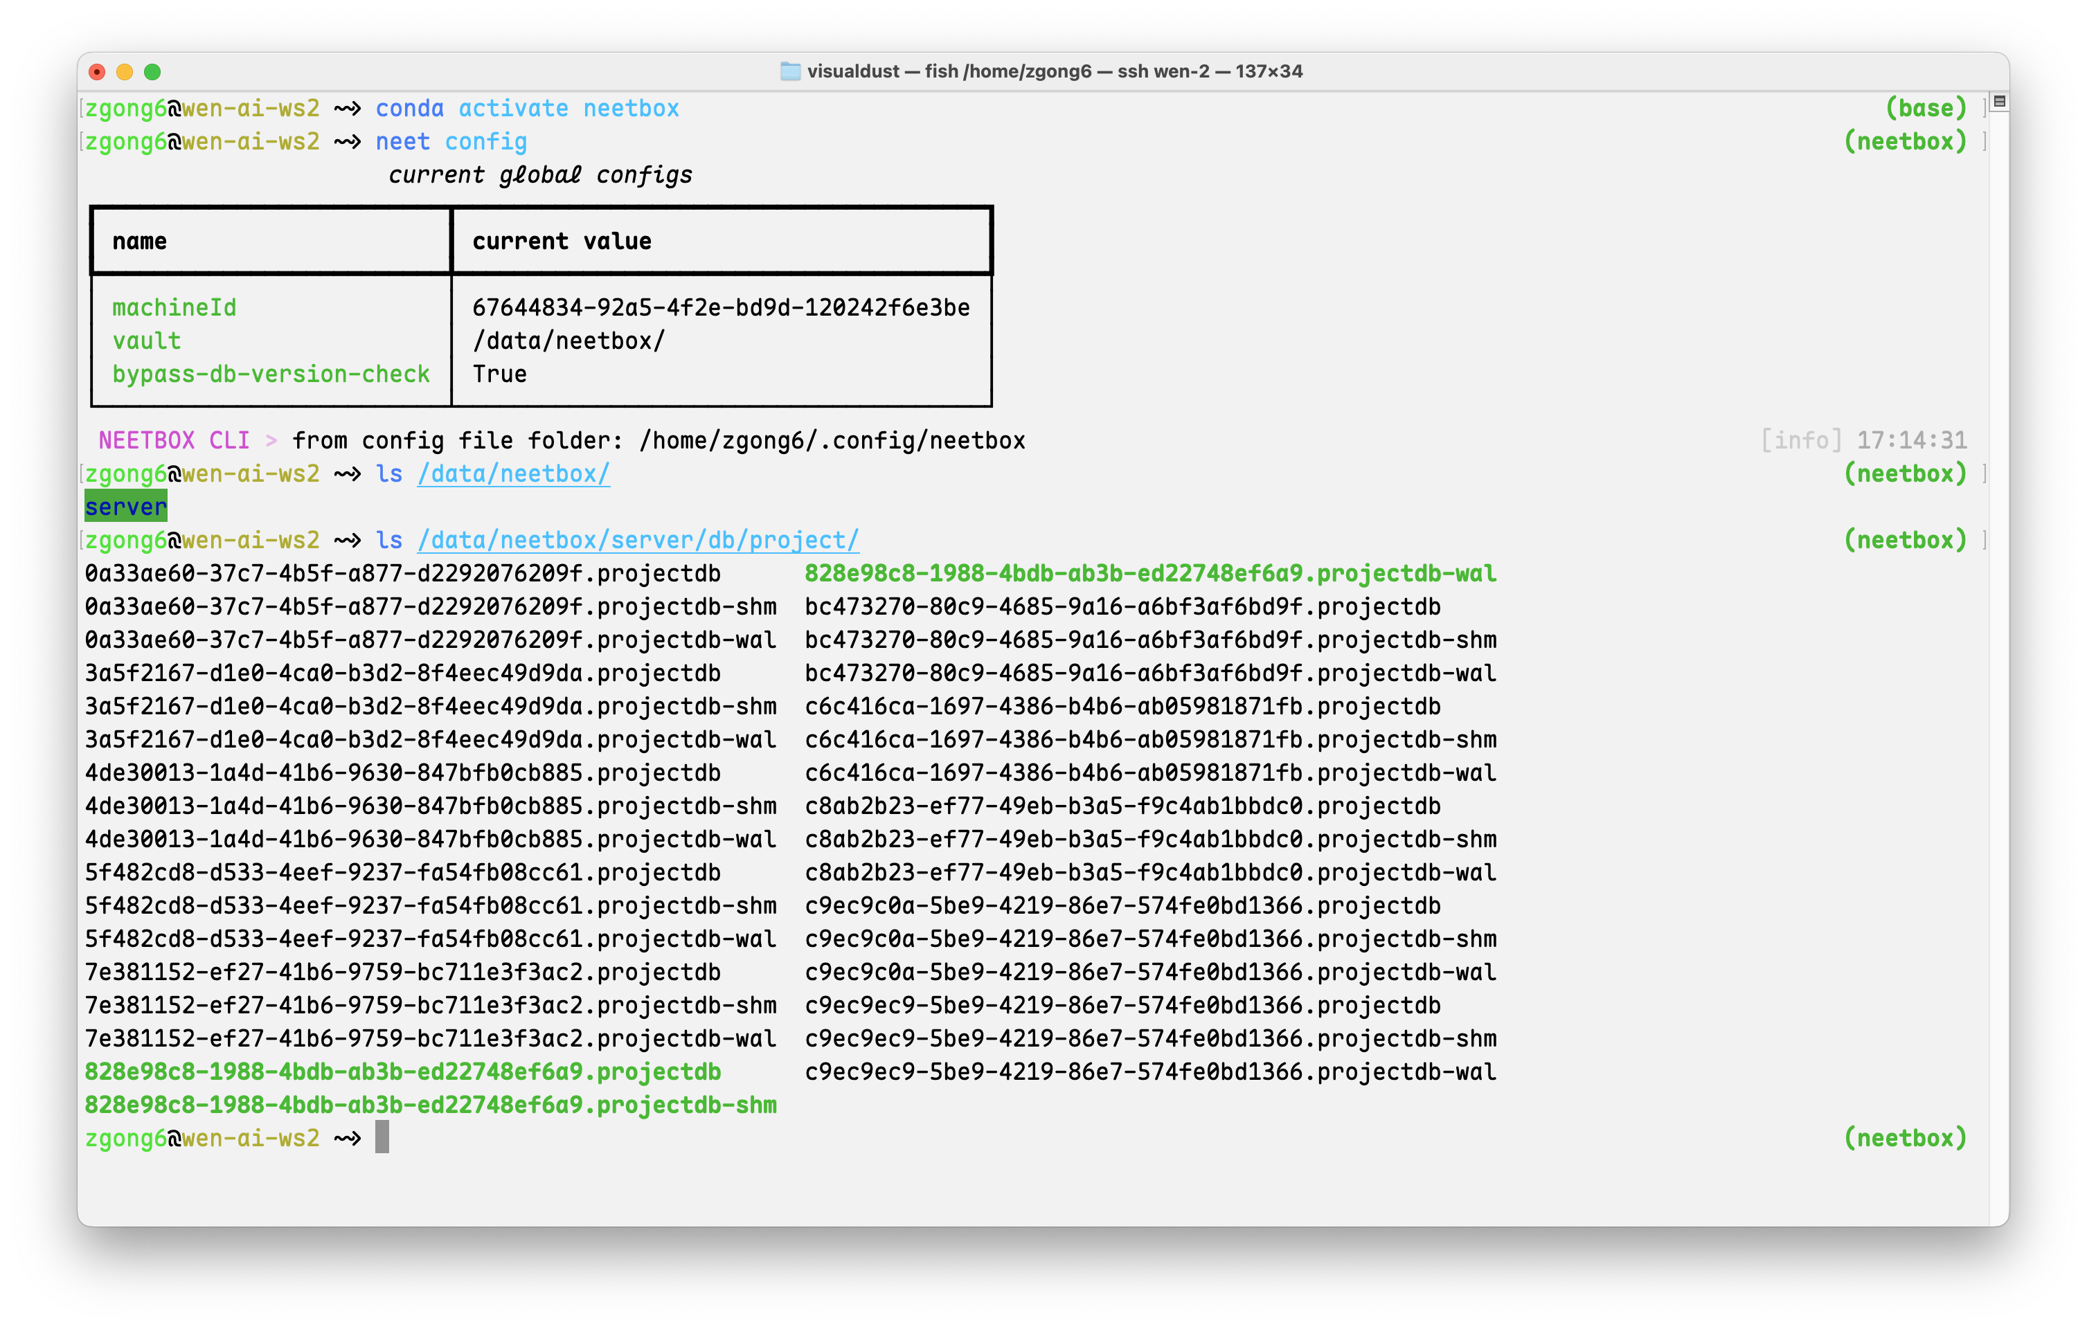Screen dimensions: 2087x1329
Task: Click the conda activate neetbox command
Action: pos(527,108)
